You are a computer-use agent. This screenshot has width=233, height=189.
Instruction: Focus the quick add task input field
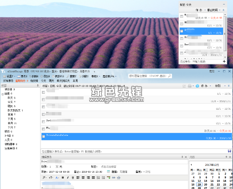tap(134, 152)
